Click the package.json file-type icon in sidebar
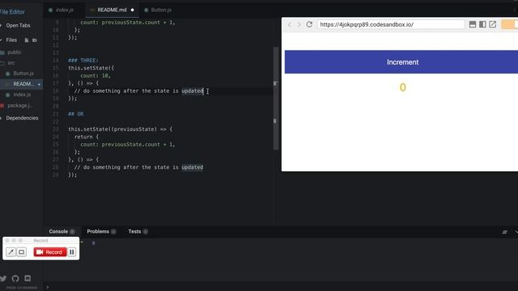The image size is (518, 291). pos(2,106)
